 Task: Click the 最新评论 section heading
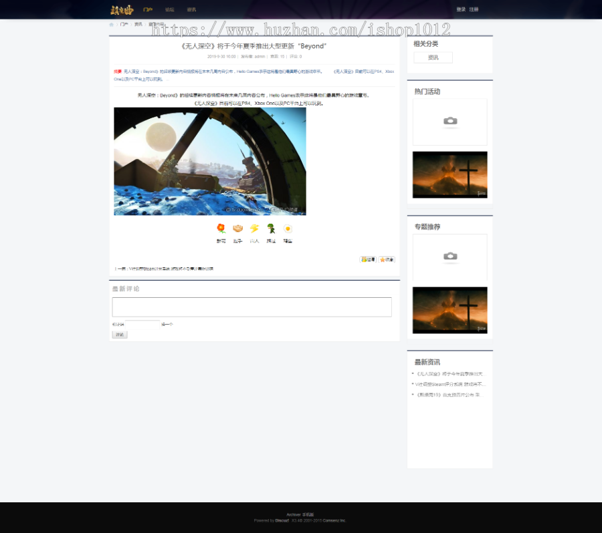click(126, 289)
